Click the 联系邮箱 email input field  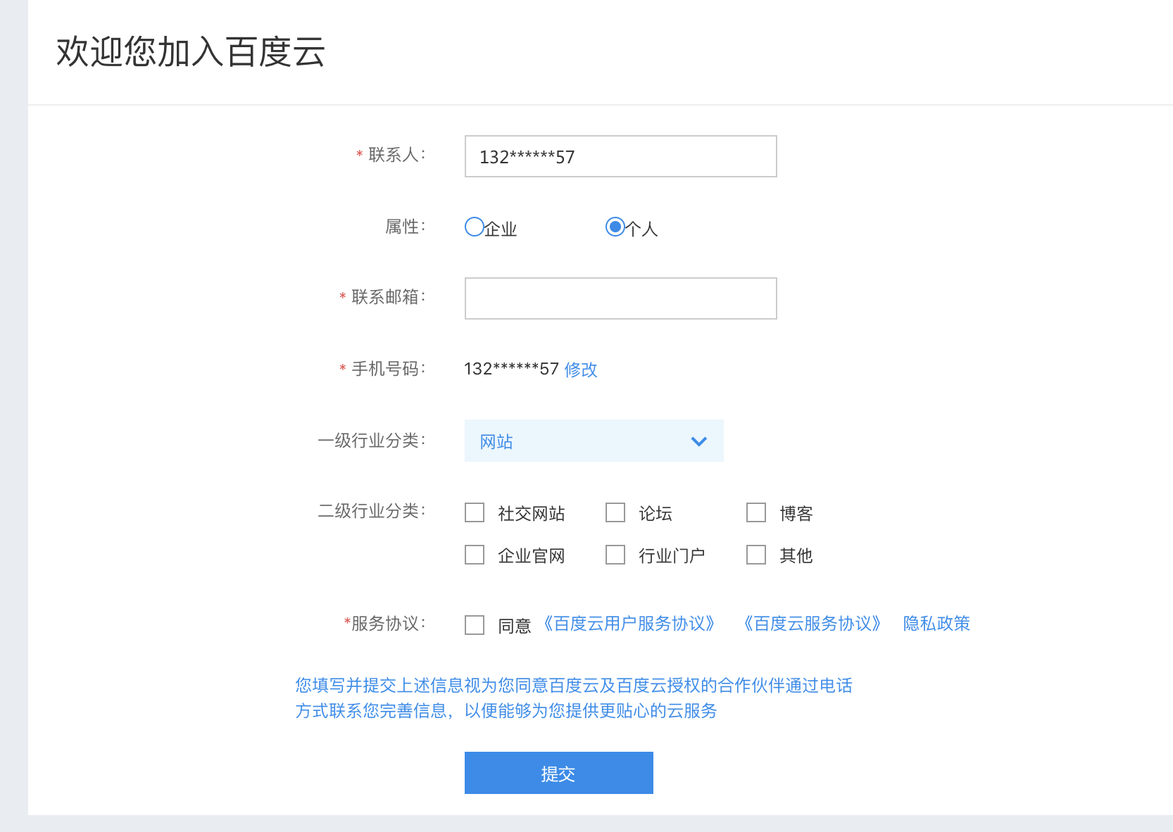coord(620,298)
